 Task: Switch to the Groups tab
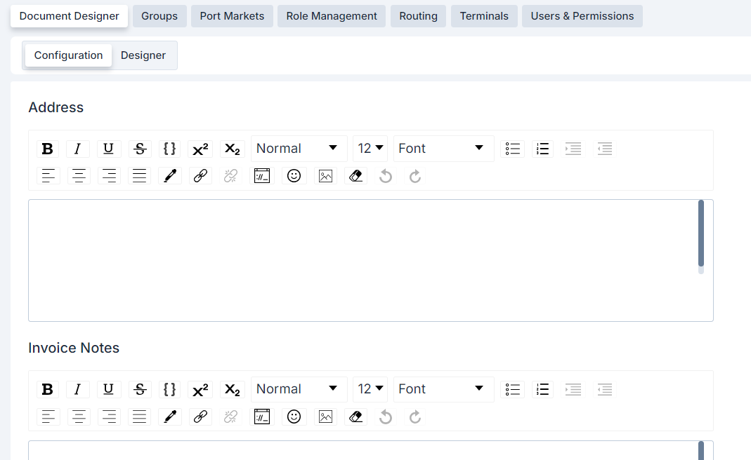point(159,16)
